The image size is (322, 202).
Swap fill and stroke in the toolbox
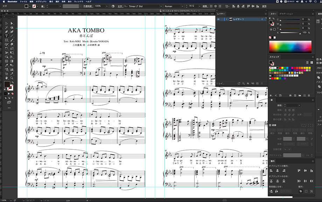click(12, 82)
